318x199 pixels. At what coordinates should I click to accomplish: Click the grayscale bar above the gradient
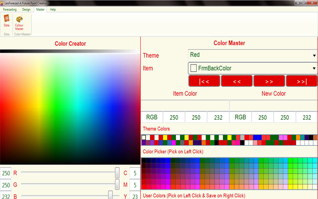pos(70,51)
